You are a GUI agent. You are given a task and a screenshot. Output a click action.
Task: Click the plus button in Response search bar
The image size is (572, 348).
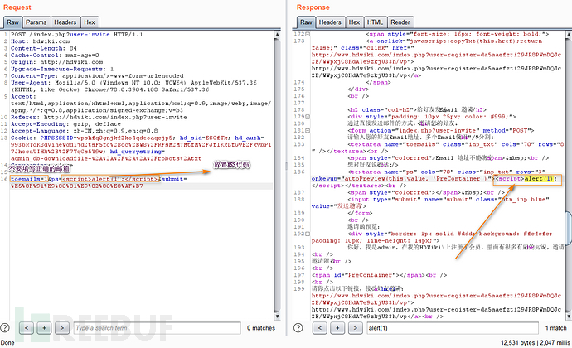point(337,328)
